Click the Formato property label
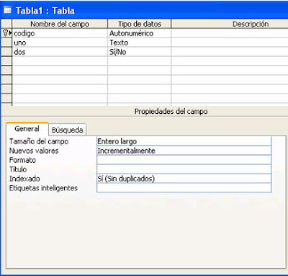288x276 pixels. (x=22, y=160)
